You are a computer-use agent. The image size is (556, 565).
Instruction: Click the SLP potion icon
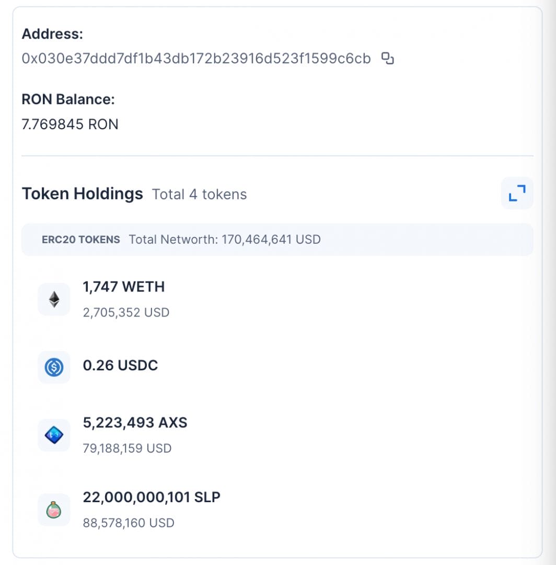(x=54, y=510)
